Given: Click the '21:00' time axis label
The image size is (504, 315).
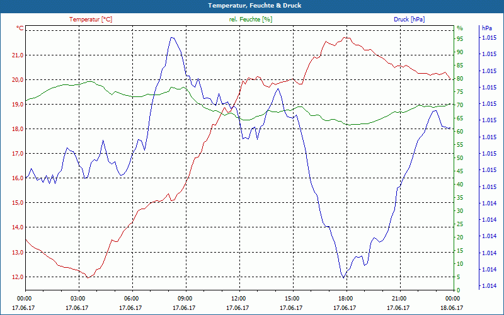Looking at the screenshot, I should coord(399,298).
